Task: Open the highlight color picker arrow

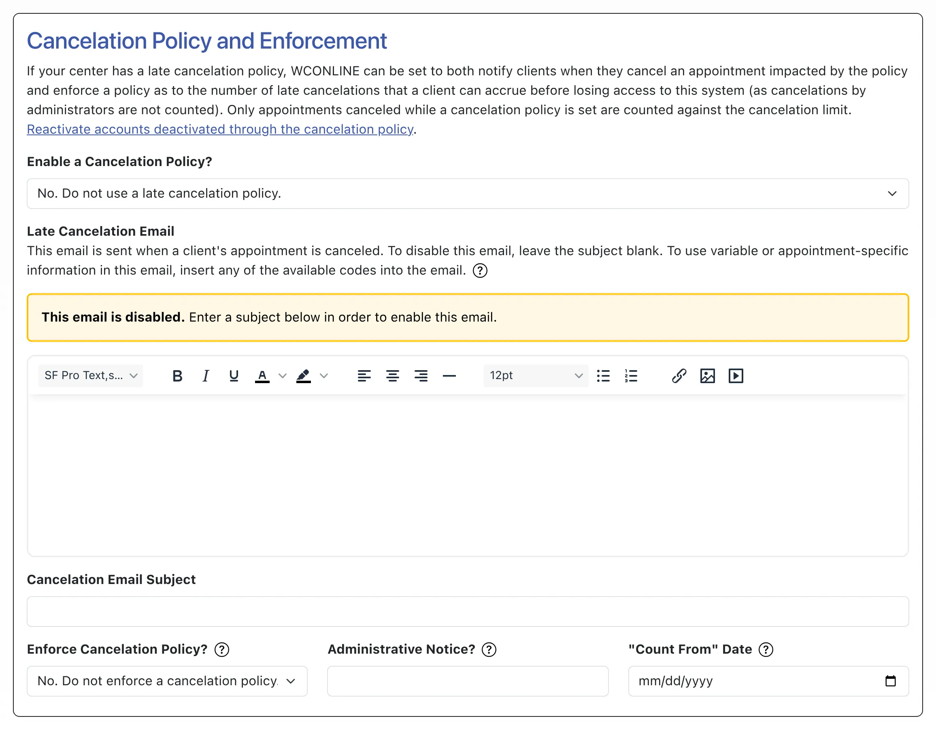Action: [323, 376]
